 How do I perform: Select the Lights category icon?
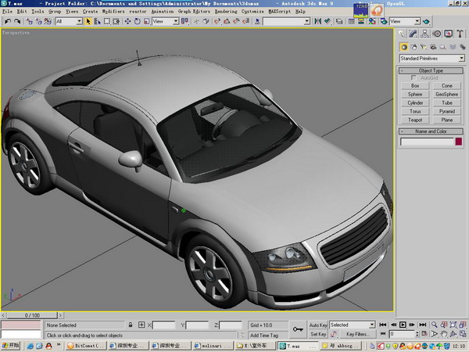pyautogui.click(x=423, y=47)
